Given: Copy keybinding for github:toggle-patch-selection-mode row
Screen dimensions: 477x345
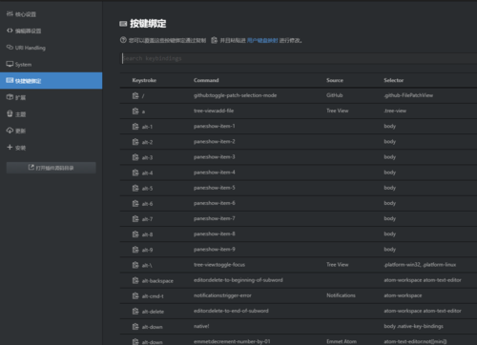Looking at the screenshot, I should tap(135, 95).
